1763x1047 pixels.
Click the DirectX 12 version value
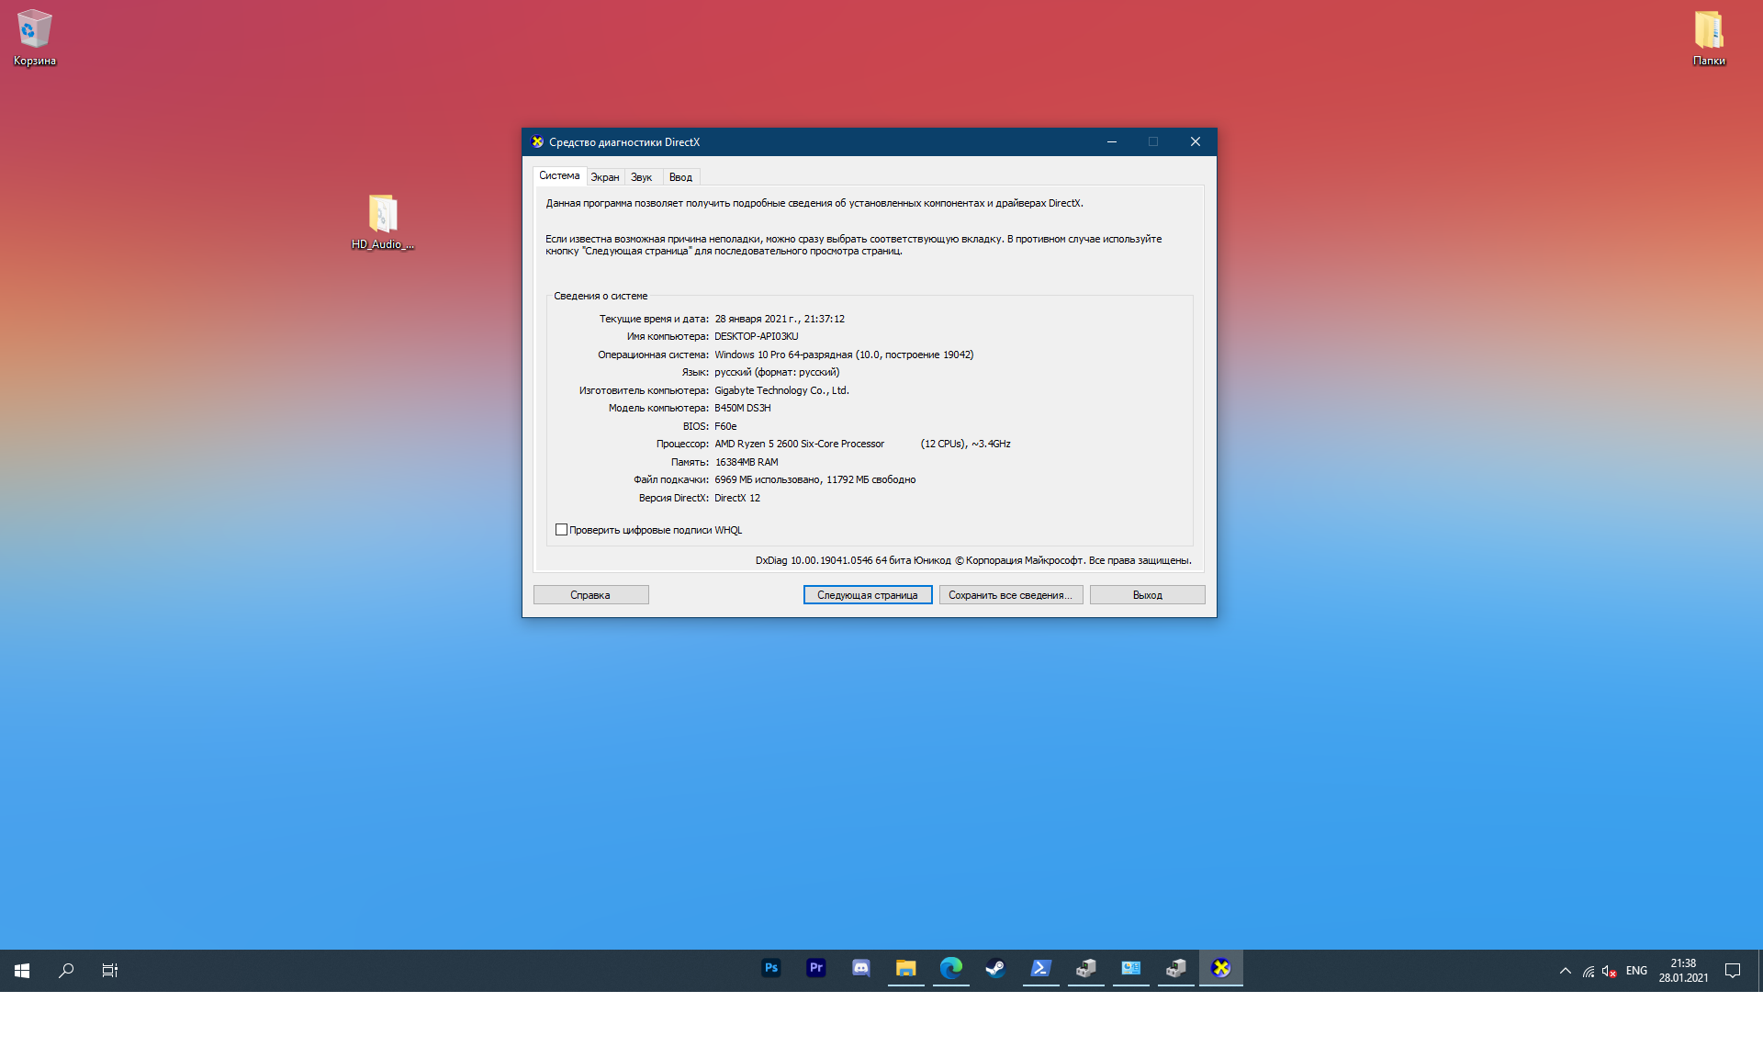pos(737,499)
